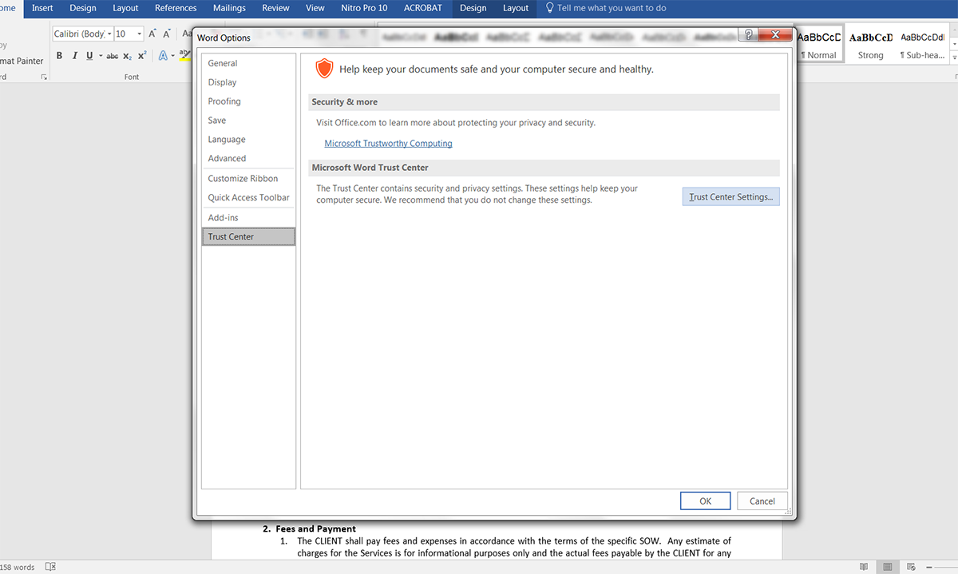958x574 pixels.
Task: Click the proofing errors icon in the status bar
Action: tap(50, 567)
